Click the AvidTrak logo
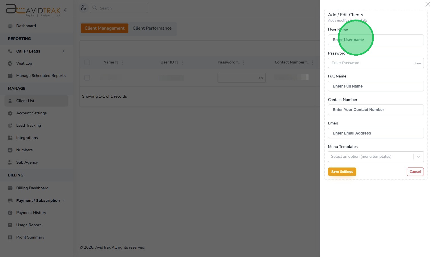The width and height of the screenshot is (432, 257). [33, 10]
